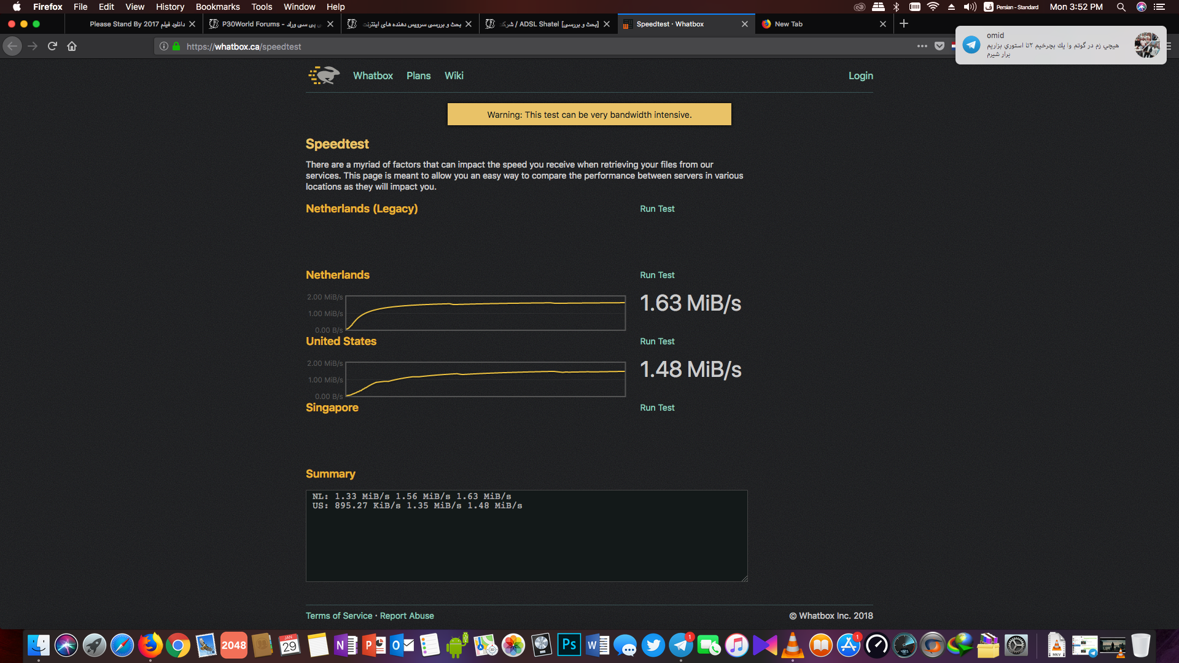Open VLC media player from the Dock
This screenshot has height=663, width=1179.
(x=793, y=645)
